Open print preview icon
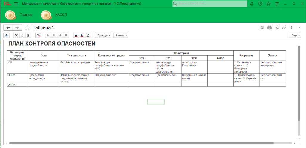306x148 pixels. click(277, 27)
